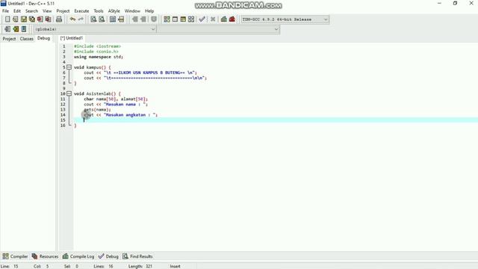Screen dimensions: 478x269
Task: Click the Goto line toolbar icon
Action: (x=121, y=19)
